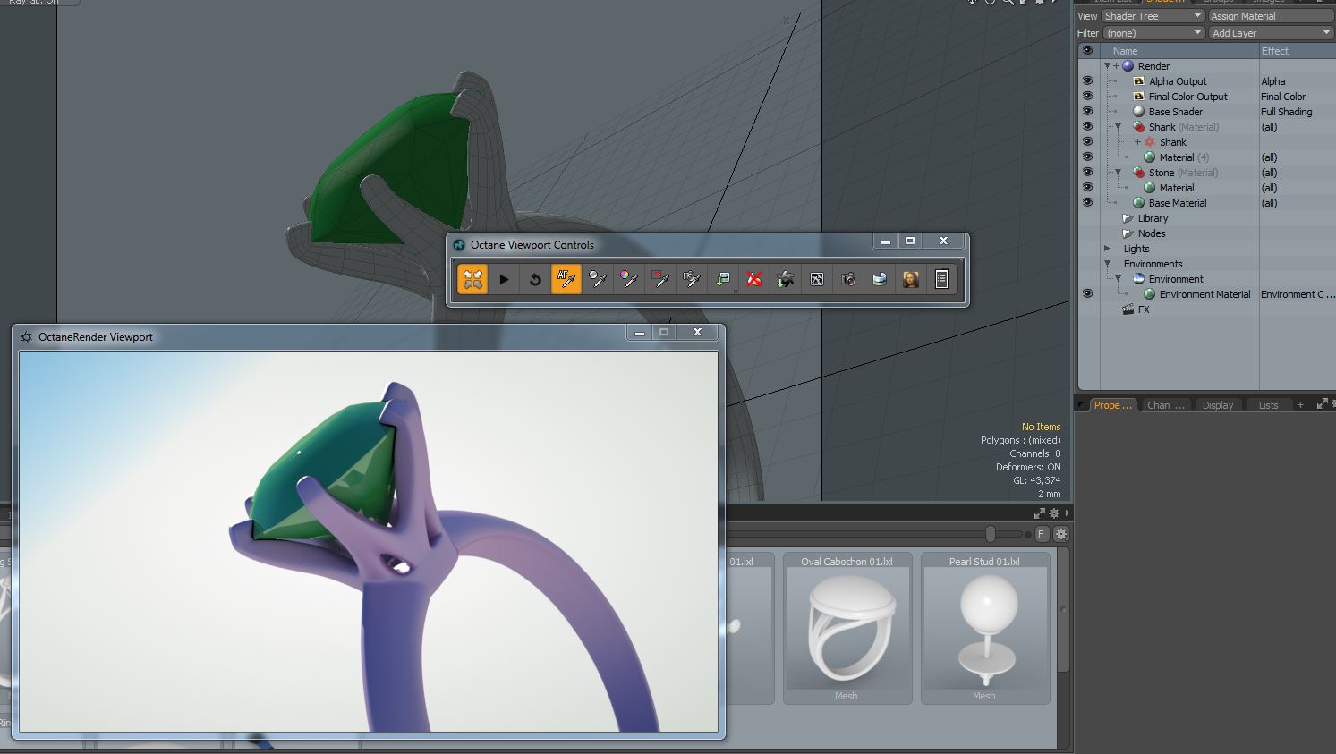Select the camera eyedropper picker tool

tap(692, 279)
